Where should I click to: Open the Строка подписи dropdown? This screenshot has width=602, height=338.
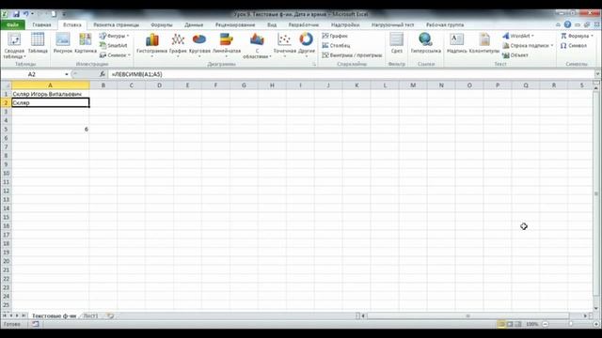pos(552,45)
